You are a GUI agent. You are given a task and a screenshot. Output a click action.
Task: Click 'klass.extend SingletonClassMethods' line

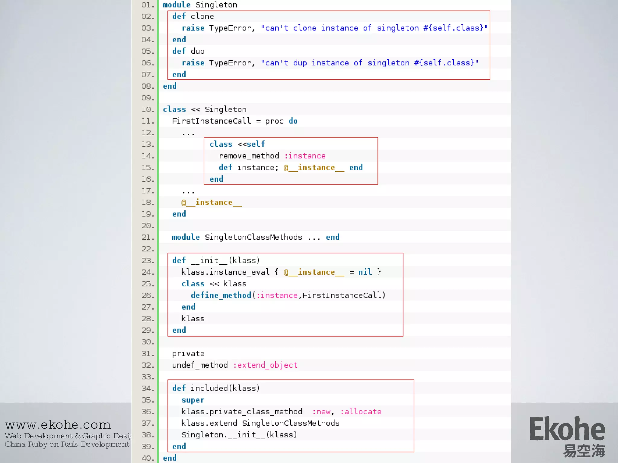pos(260,423)
